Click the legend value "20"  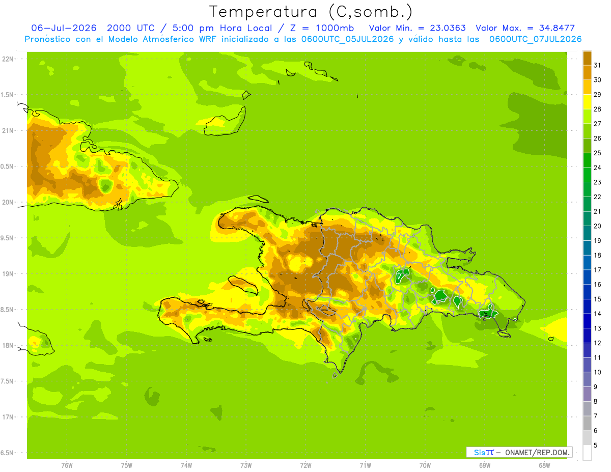point(597,226)
